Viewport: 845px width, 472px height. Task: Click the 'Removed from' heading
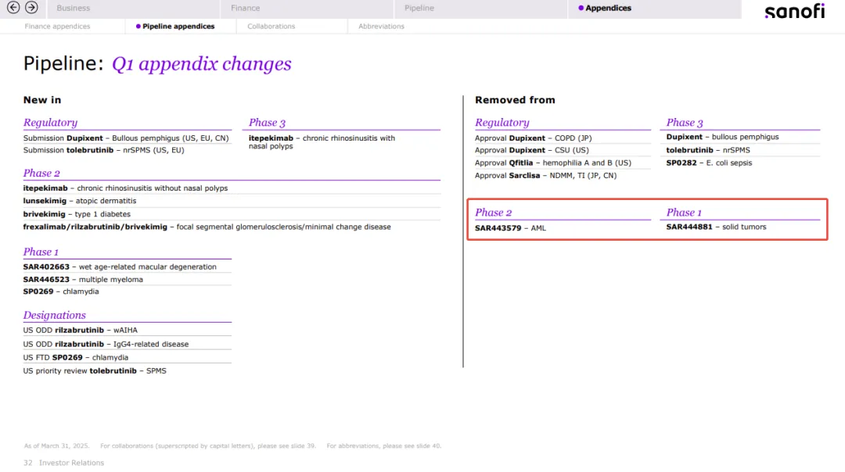click(x=515, y=100)
